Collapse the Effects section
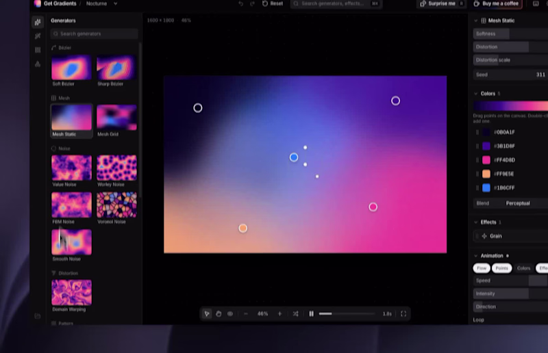 [475, 222]
